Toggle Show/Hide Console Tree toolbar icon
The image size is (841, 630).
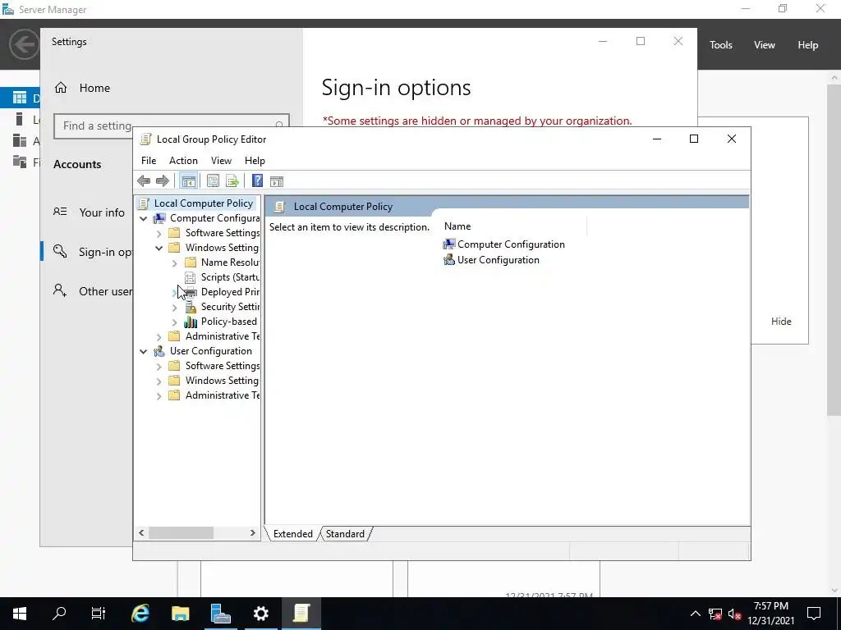pos(188,181)
